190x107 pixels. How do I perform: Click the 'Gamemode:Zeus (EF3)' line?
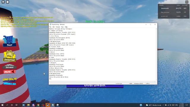tap(56, 54)
